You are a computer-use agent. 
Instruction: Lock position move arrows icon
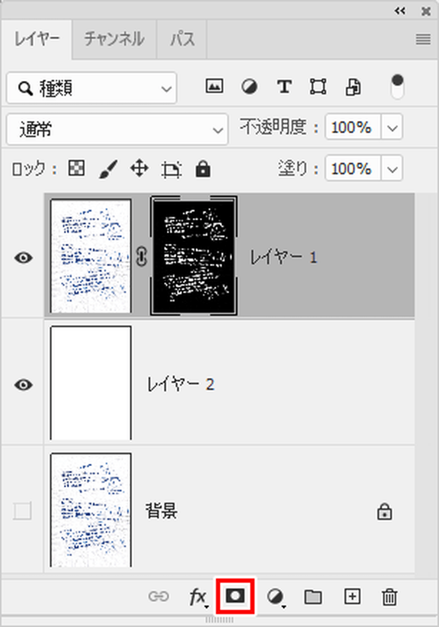coord(140,169)
